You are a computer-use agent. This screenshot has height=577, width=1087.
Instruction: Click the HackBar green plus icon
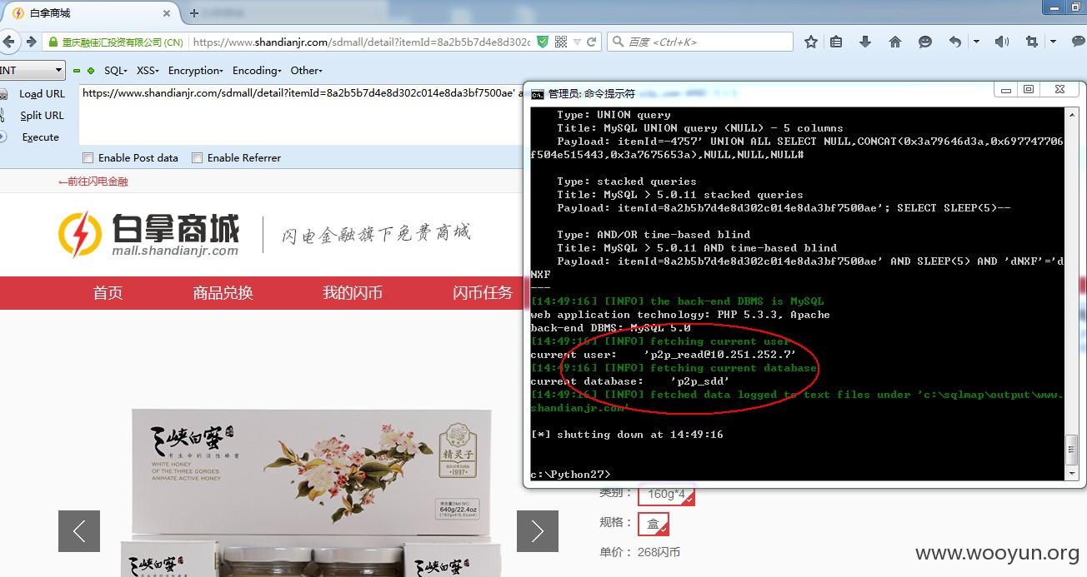pos(91,71)
